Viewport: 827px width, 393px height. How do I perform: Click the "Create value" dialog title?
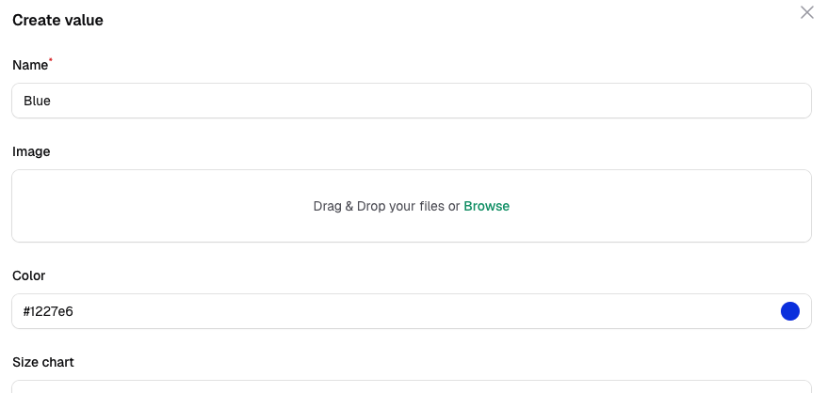(x=57, y=20)
